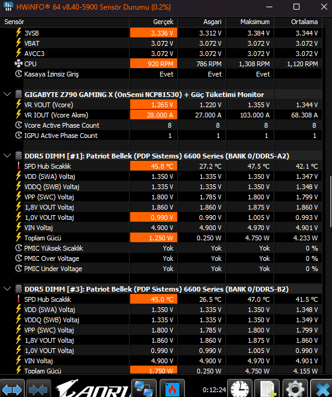Click clock icon beside IGPU Active Phase Count
The width and height of the screenshot is (332, 397).
[19, 135]
